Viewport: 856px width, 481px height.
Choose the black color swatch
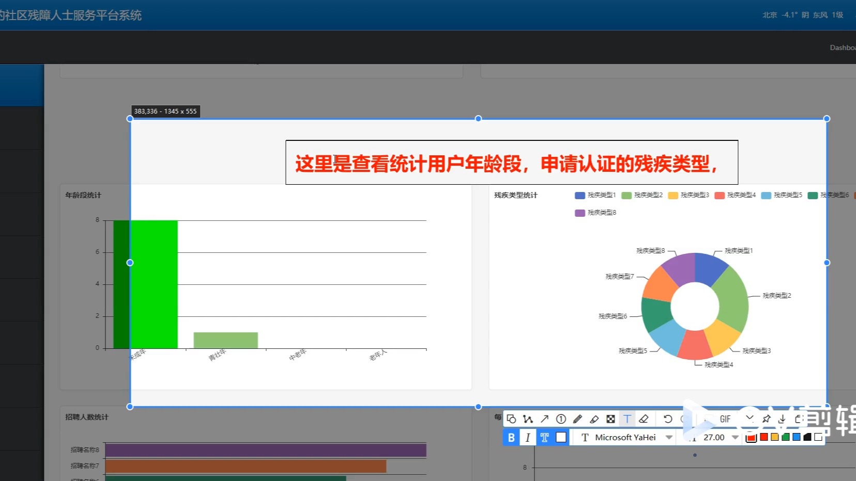807,437
